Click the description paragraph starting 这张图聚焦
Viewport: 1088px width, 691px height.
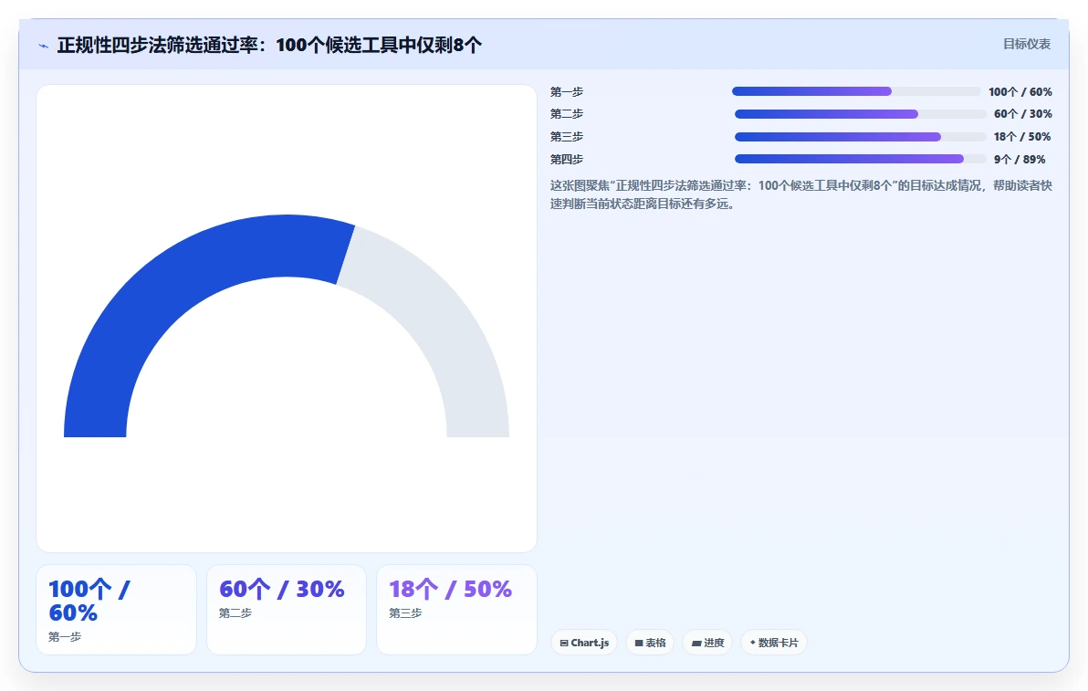click(801, 194)
